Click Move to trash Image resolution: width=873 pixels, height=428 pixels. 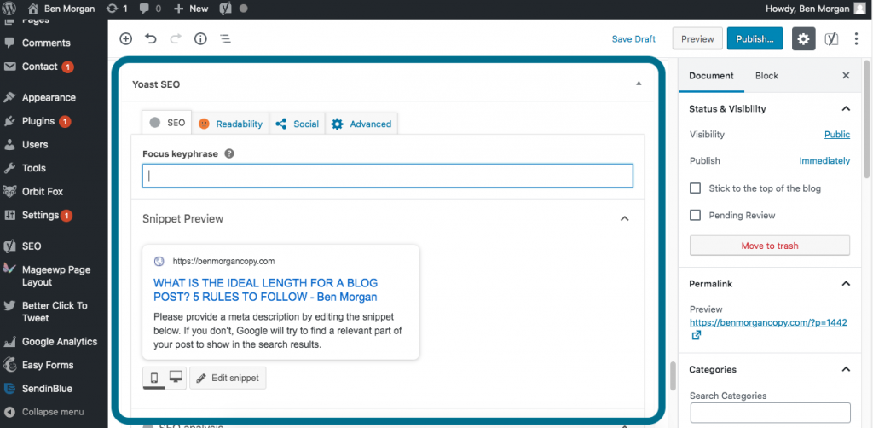pos(770,246)
